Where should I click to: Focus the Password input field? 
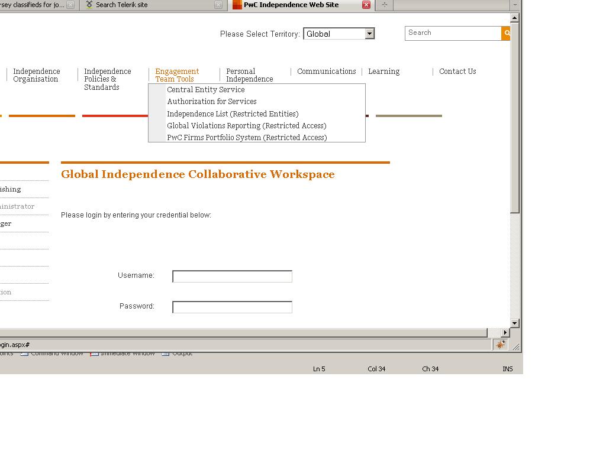tap(232, 307)
